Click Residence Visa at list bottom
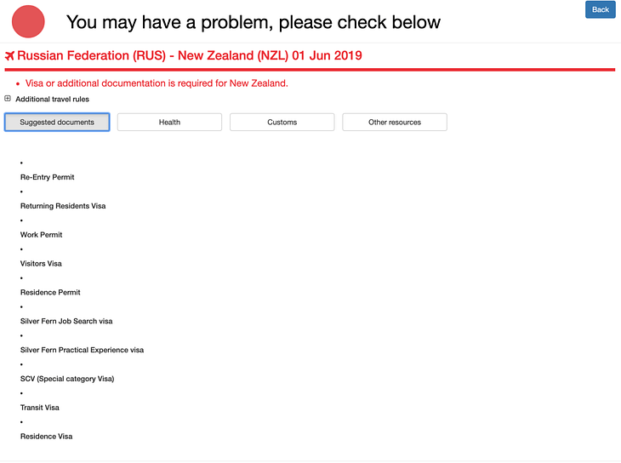This screenshot has height=463, width=621. tap(46, 437)
